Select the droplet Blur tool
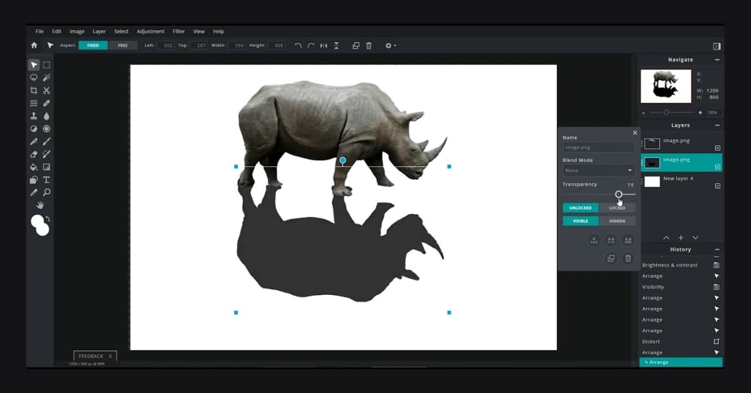751x393 pixels. point(46,116)
